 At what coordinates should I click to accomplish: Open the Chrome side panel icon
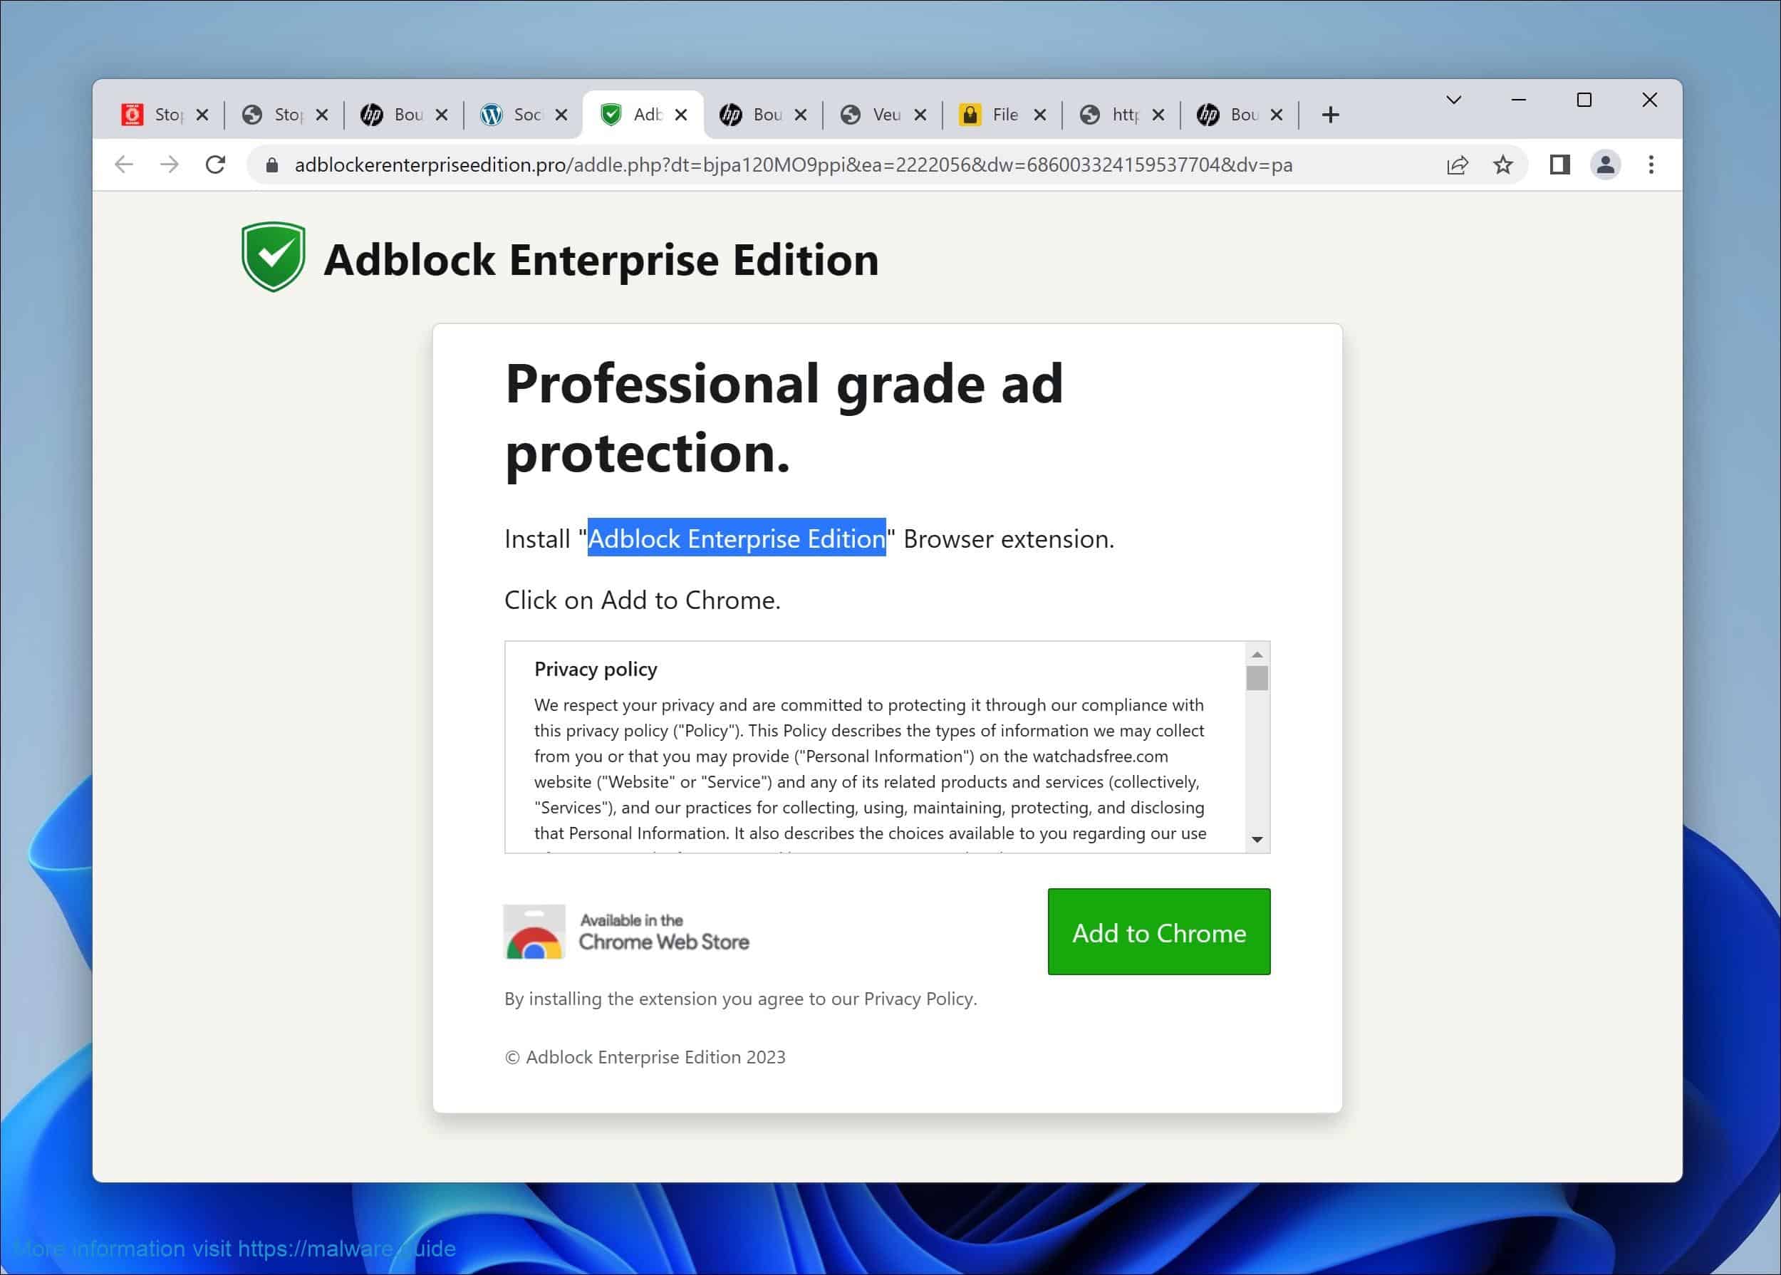pyautogui.click(x=1559, y=165)
